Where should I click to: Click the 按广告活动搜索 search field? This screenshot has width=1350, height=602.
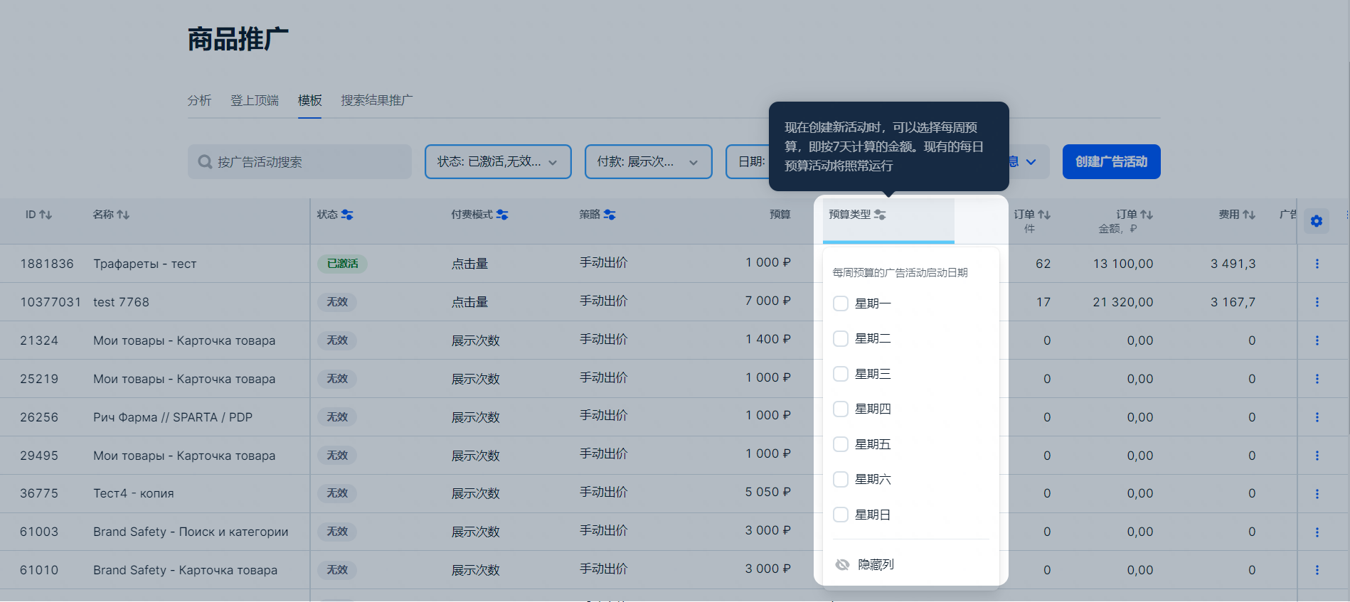299,162
